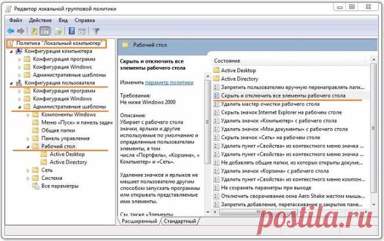Screen dimensions: 384x241
Task: Expand Конфигурация Windows under computer configuration
Action: 20,67
